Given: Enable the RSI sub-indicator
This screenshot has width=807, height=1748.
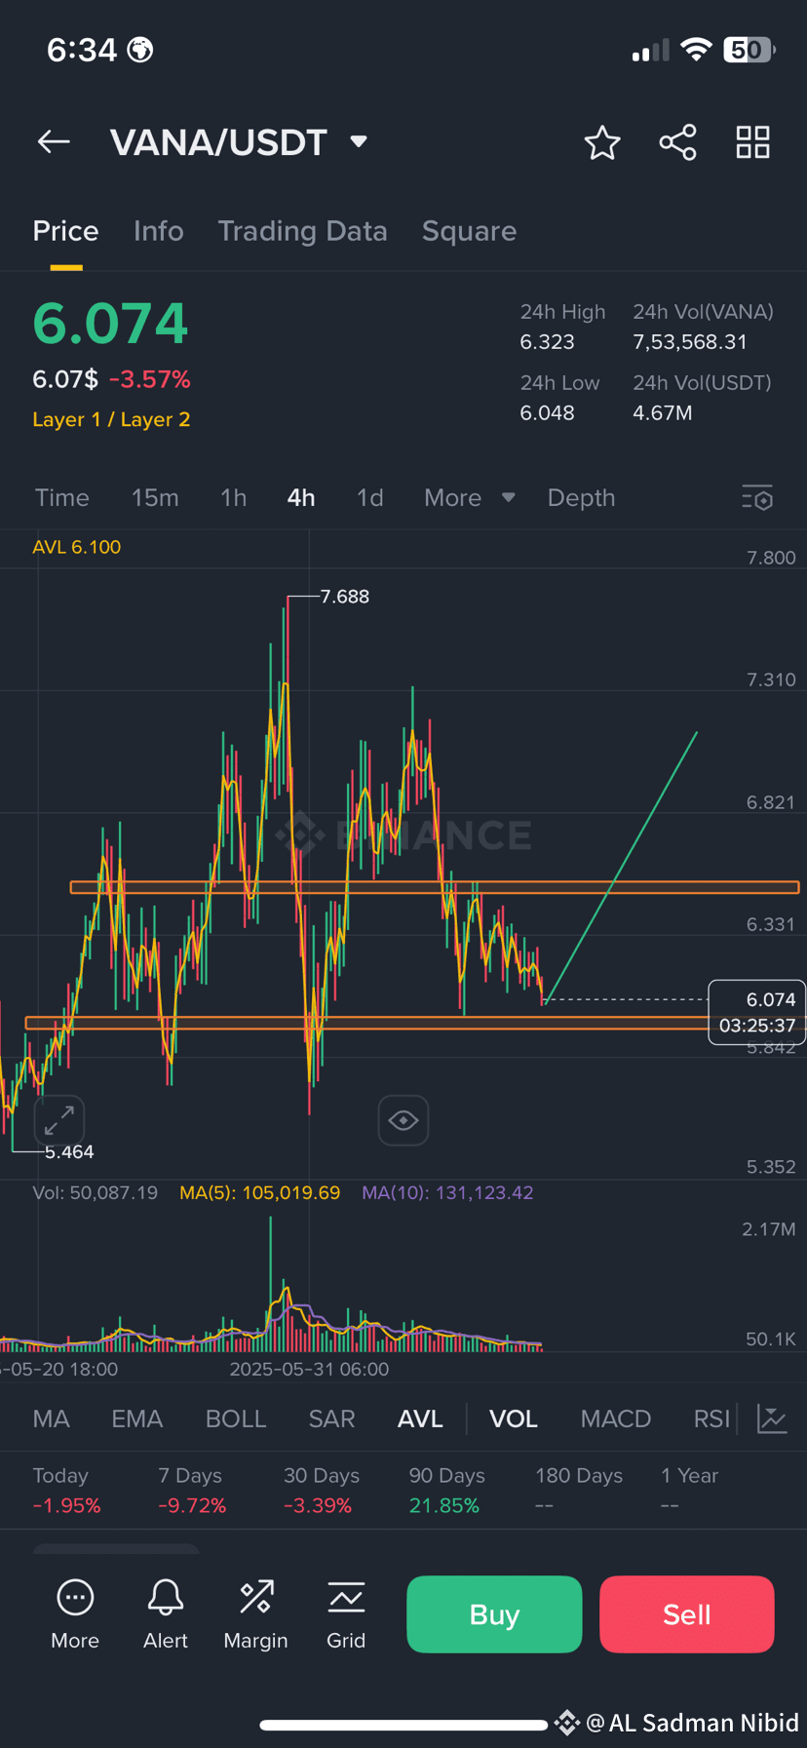Looking at the screenshot, I should click(711, 1418).
